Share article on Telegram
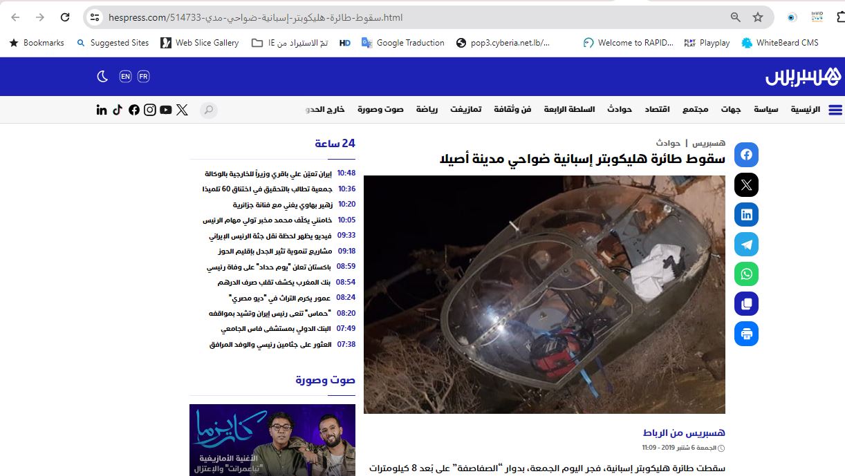 746,245
